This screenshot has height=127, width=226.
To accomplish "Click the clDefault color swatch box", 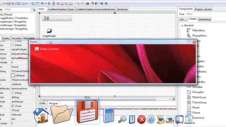I will click(13, 75).
